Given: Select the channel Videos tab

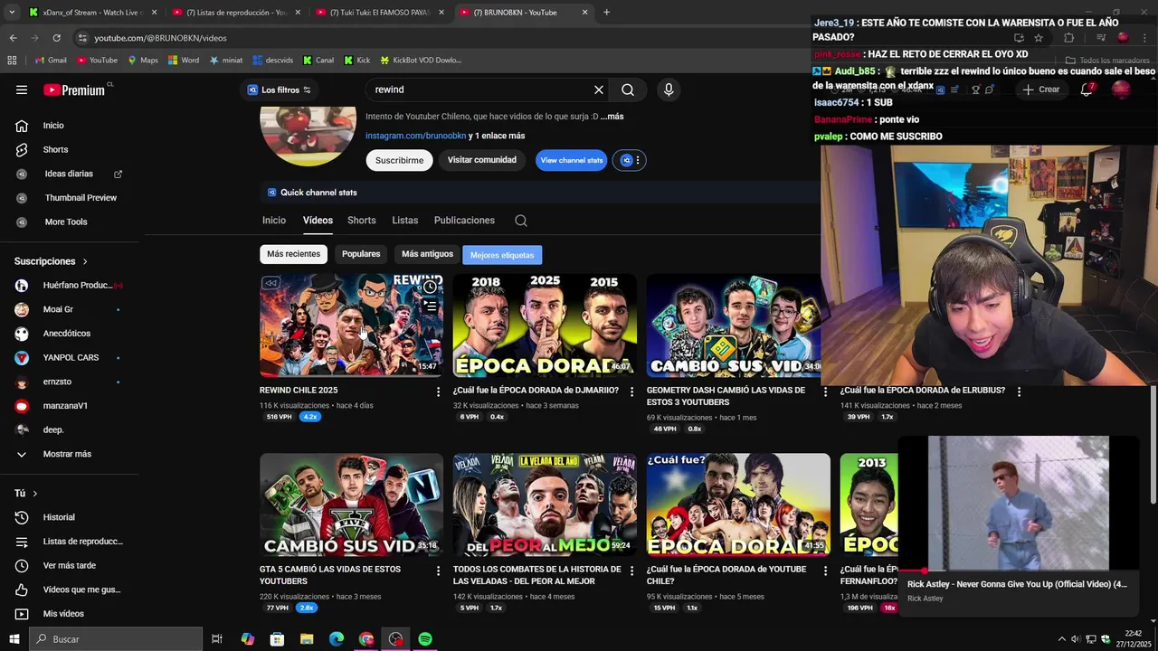Looking at the screenshot, I should coord(318,221).
